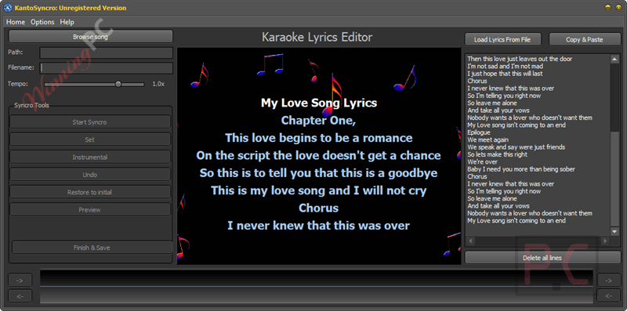Select lyric 'Baby I need you more than being sober'
The width and height of the screenshot is (627, 311).
click(x=521, y=169)
